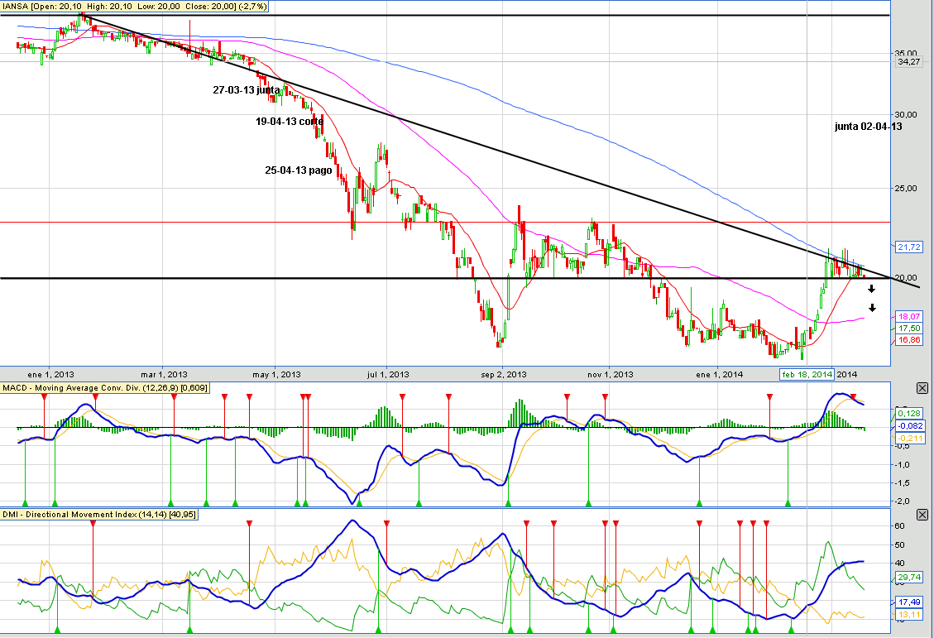Close the MACD indicator panel

922,388
